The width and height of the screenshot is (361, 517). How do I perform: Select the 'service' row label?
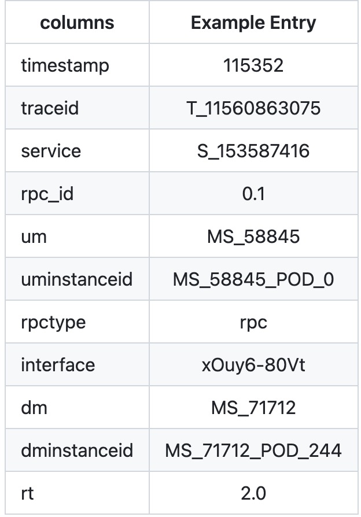coord(51,151)
